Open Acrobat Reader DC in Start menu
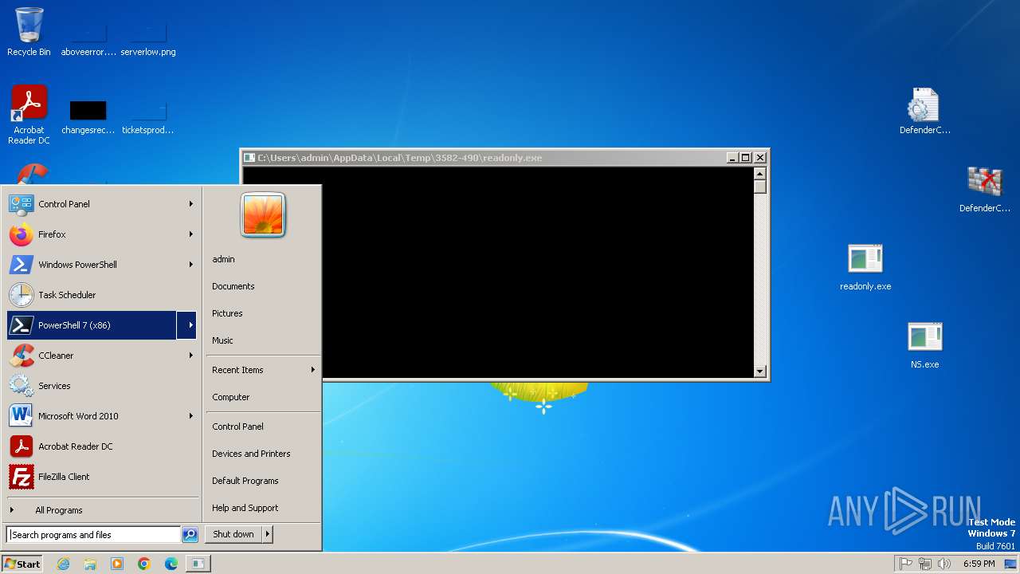1020x574 pixels. point(102,446)
